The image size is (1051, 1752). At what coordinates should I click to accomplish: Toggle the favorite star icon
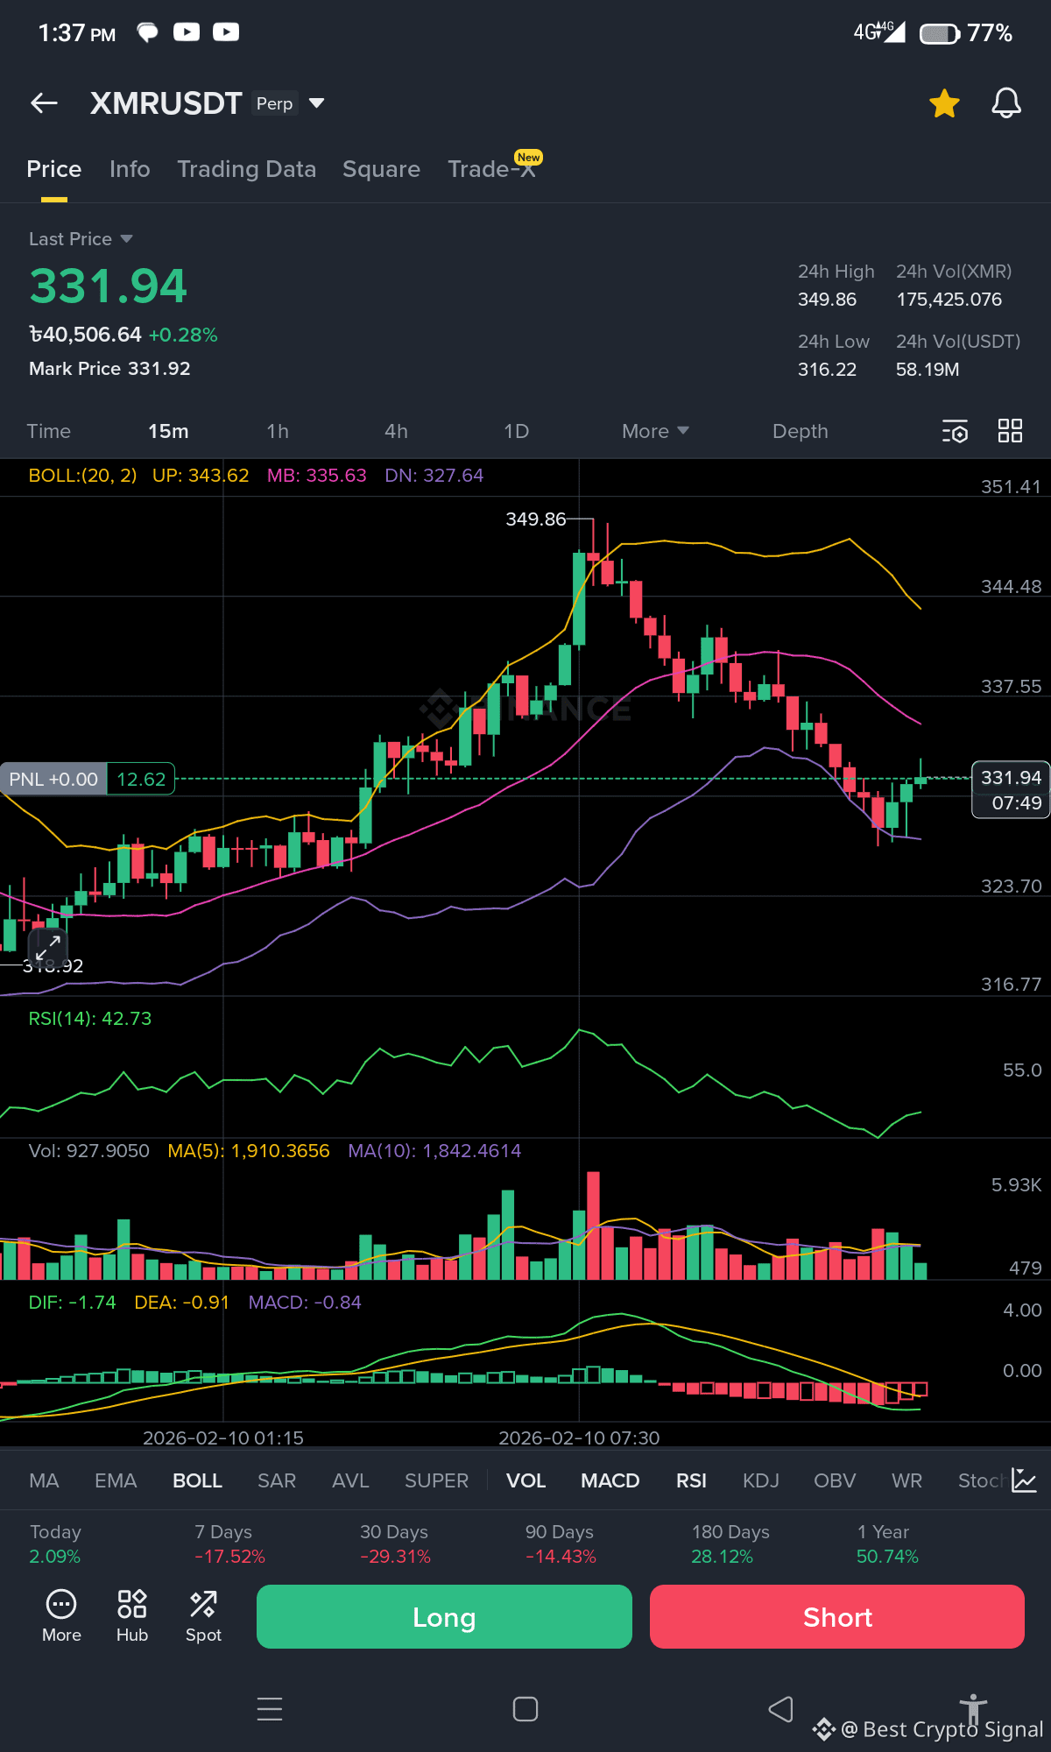tap(944, 103)
